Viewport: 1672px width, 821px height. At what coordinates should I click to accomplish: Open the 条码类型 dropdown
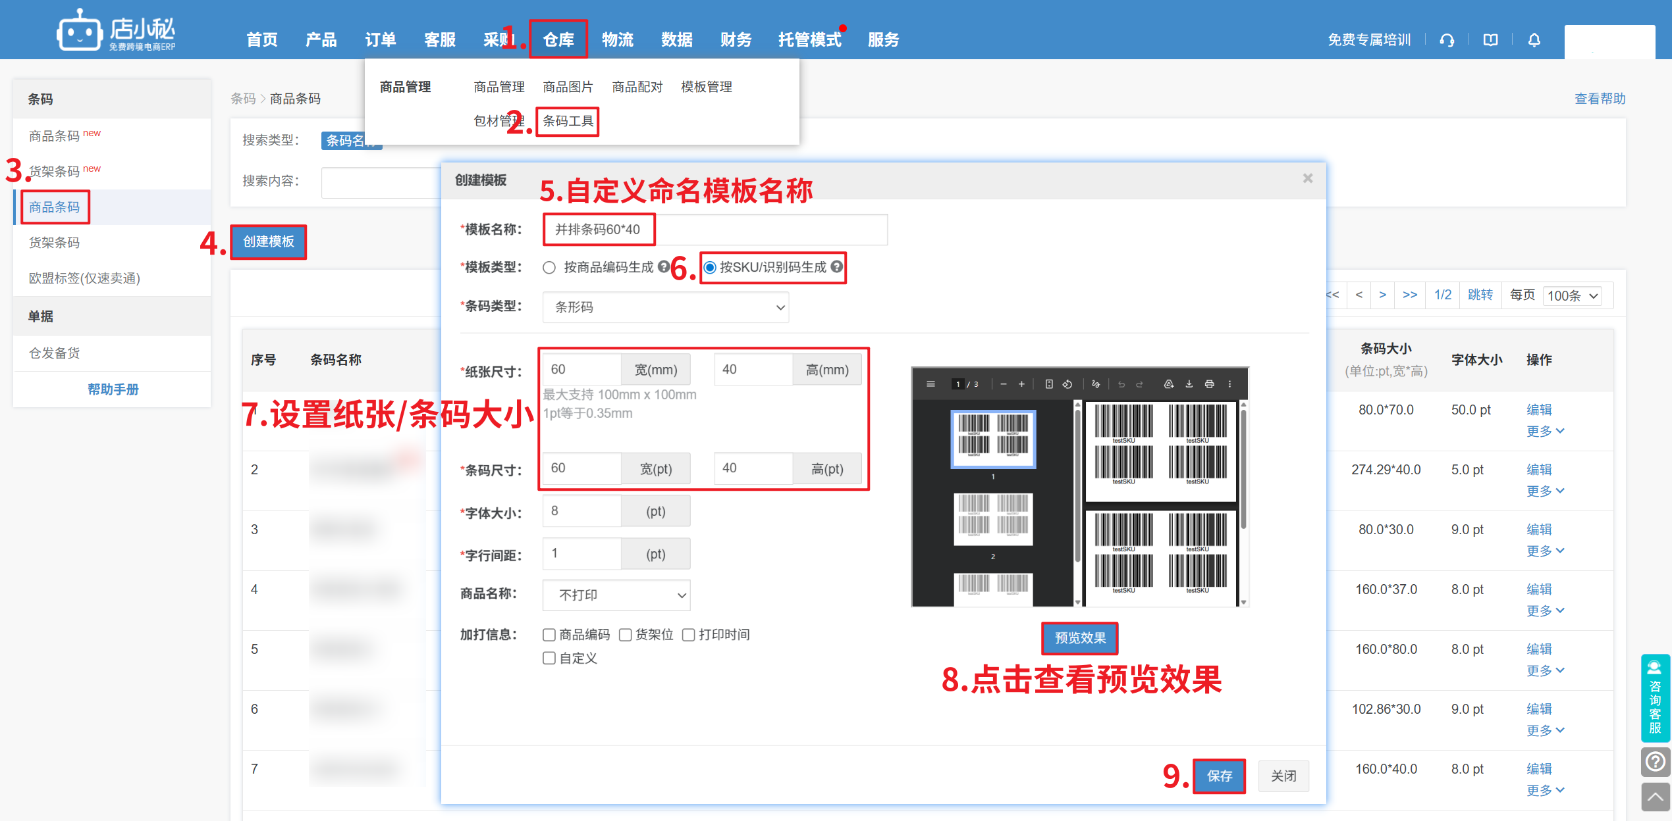click(x=665, y=307)
